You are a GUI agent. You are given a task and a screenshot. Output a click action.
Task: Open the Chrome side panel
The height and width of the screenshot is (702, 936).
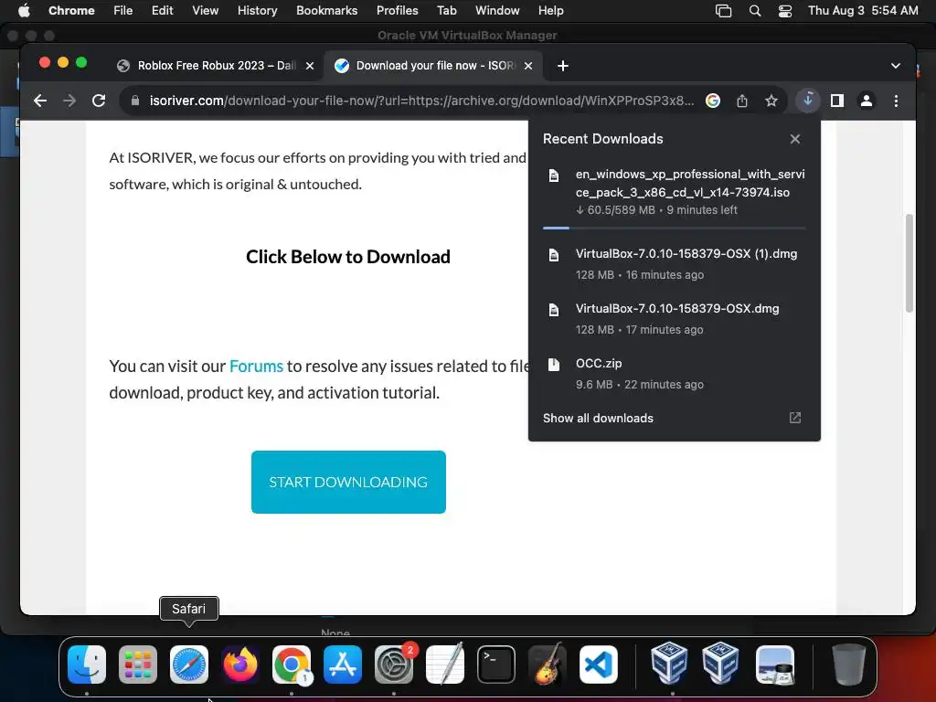[x=837, y=101]
